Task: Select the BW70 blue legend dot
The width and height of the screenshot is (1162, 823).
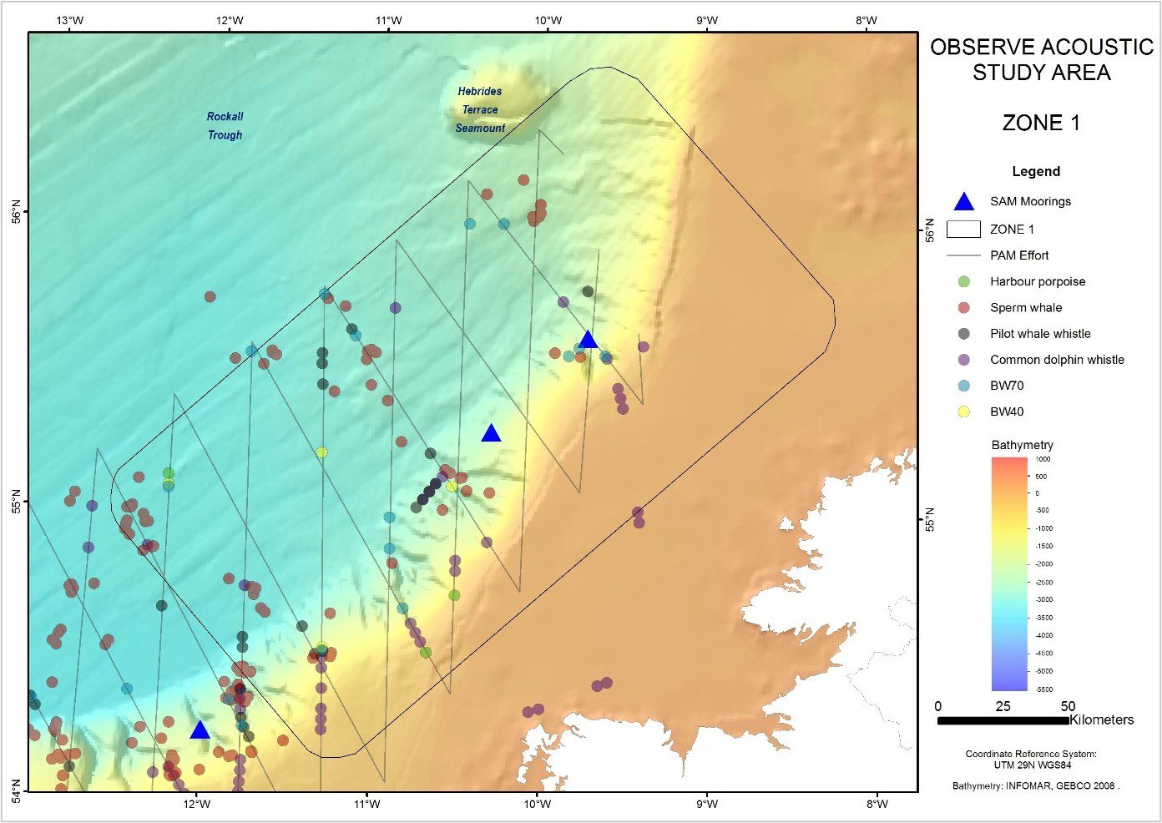Action: 964,386
